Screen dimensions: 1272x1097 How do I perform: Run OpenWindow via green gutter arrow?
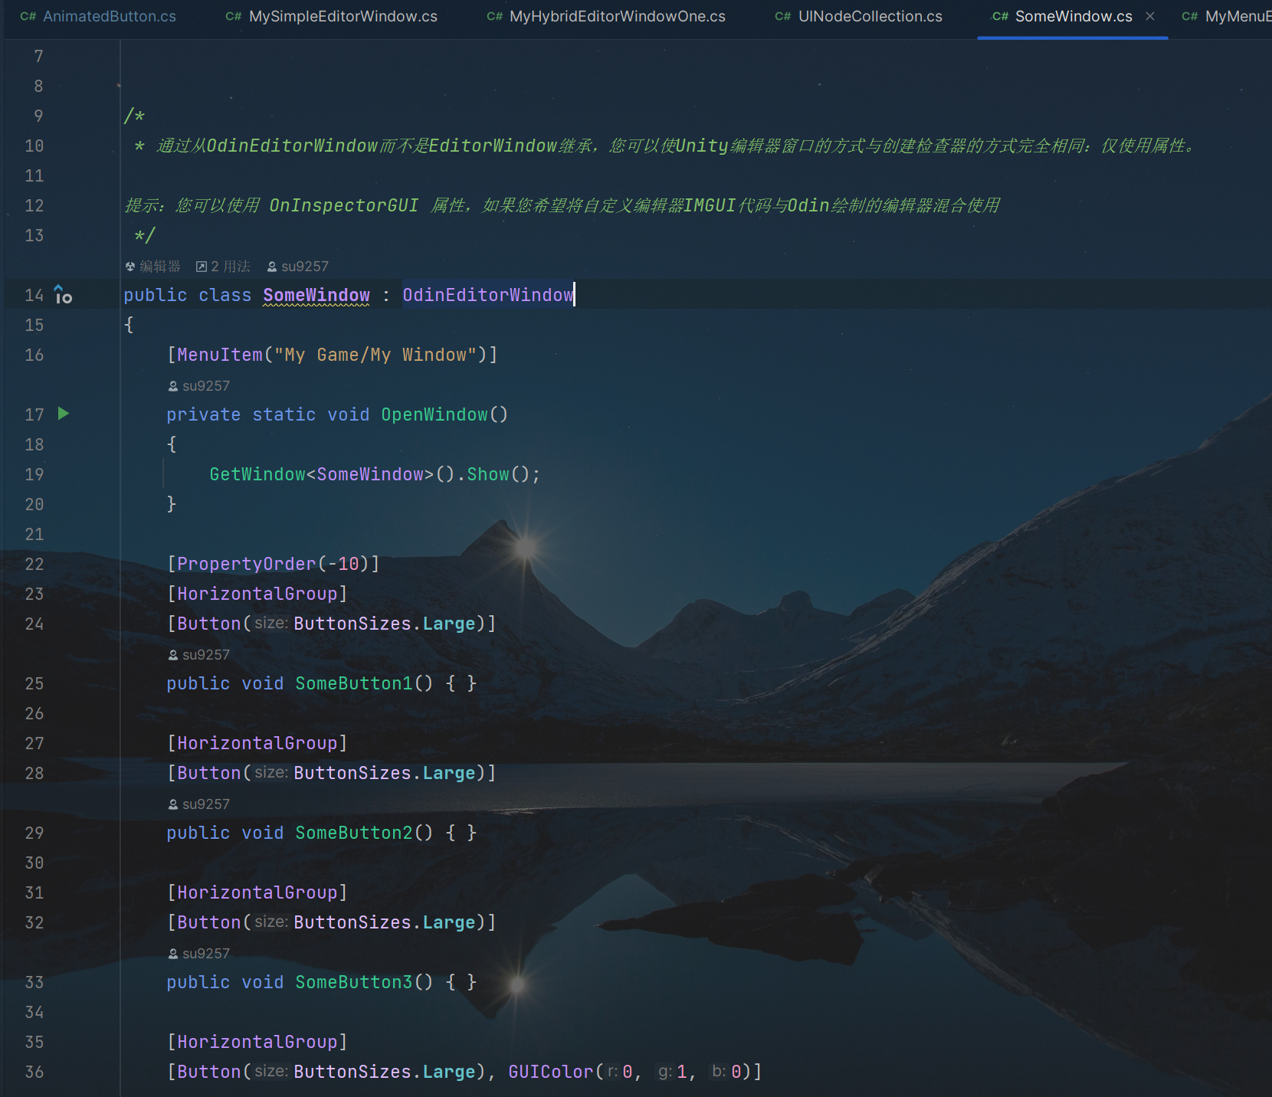(64, 414)
